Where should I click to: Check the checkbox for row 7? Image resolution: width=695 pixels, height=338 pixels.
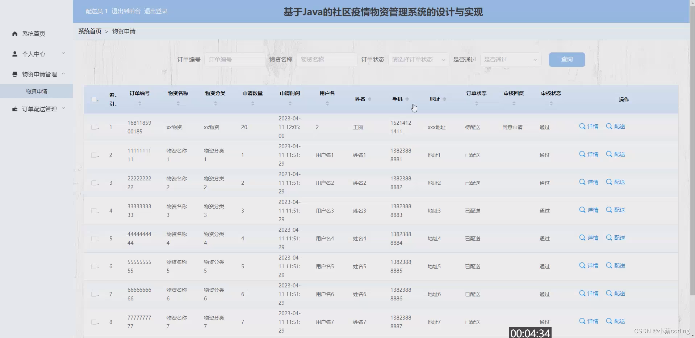click(94, 294)
